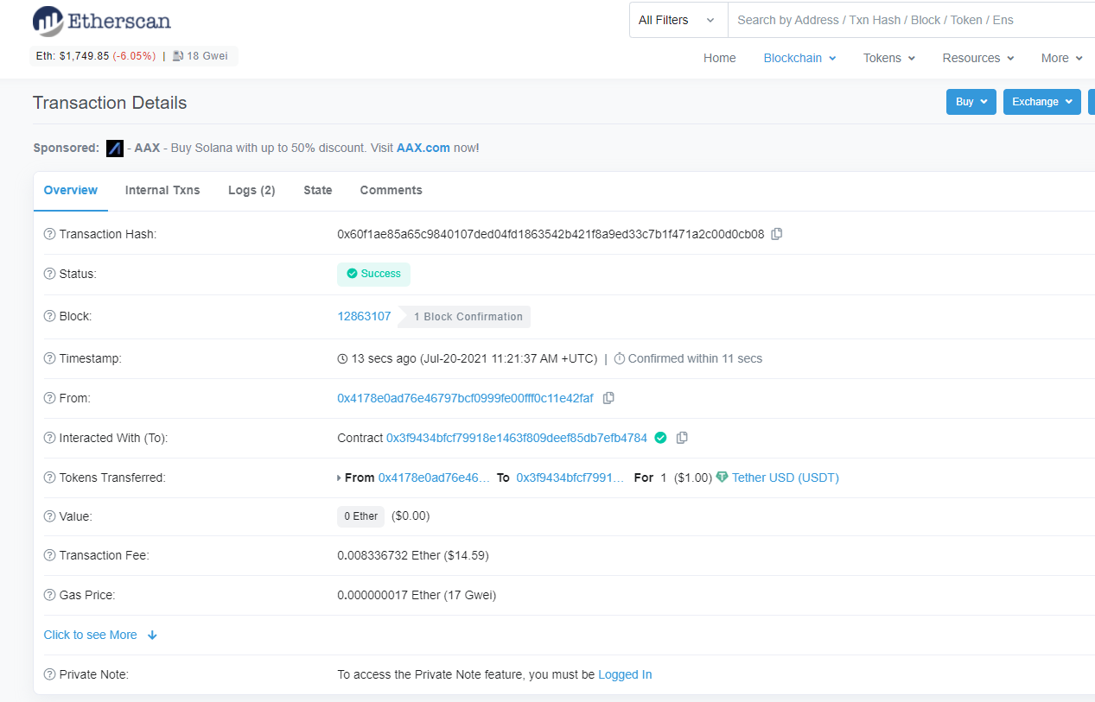Open the Internal Txns tab

pyautogui.click(x=162, y=190)
